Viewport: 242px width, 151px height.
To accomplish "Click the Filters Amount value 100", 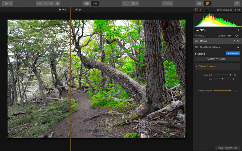I will [x=236, y=91].
